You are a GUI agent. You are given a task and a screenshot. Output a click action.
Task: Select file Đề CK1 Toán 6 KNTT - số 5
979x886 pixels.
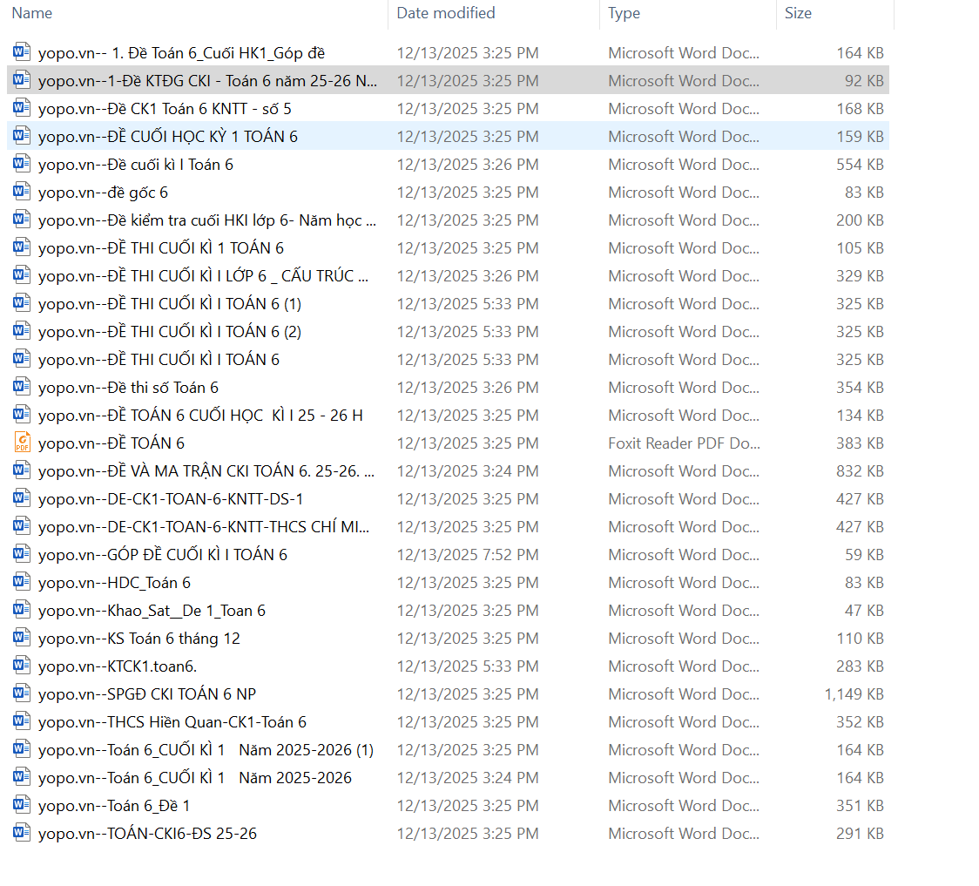165,109
